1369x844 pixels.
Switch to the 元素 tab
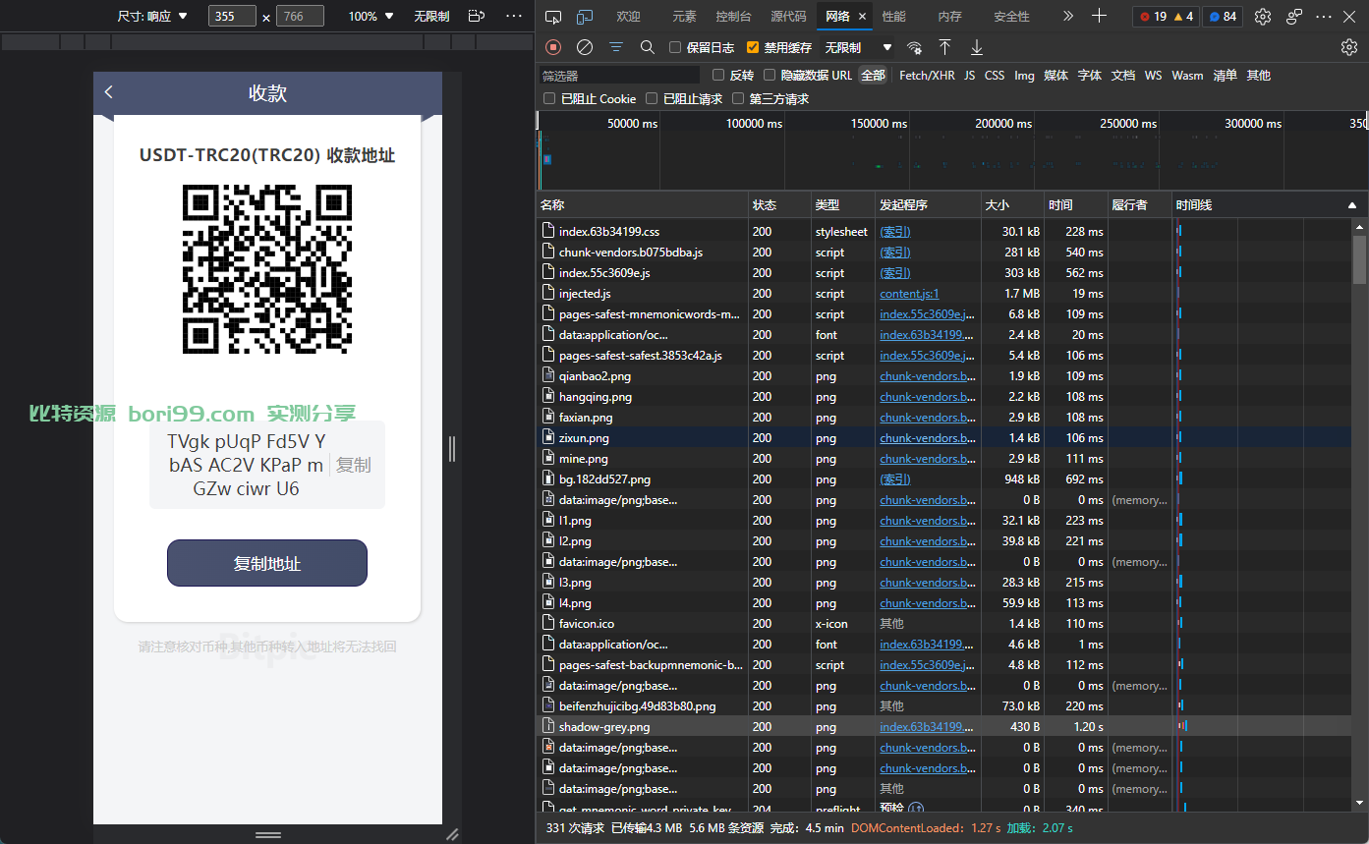[684, 17]
